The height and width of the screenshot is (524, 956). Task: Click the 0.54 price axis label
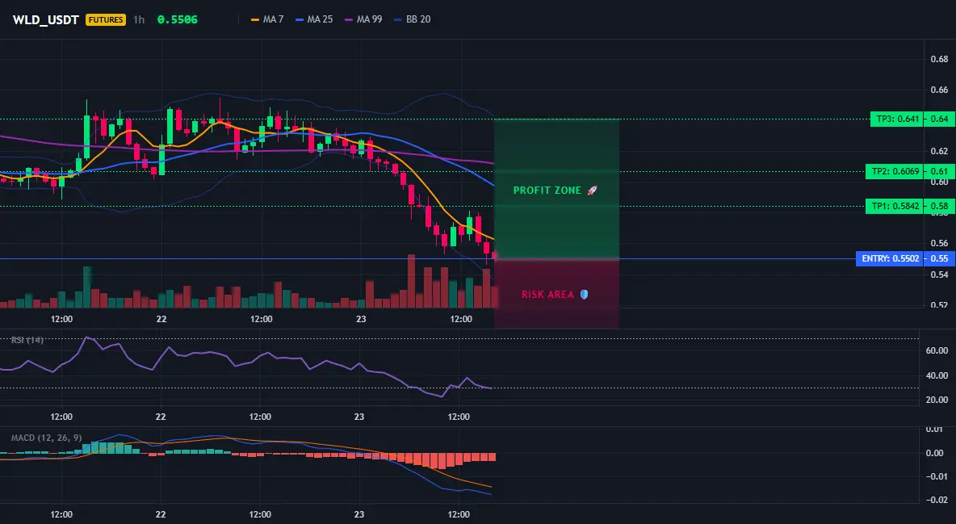(939, 275)
